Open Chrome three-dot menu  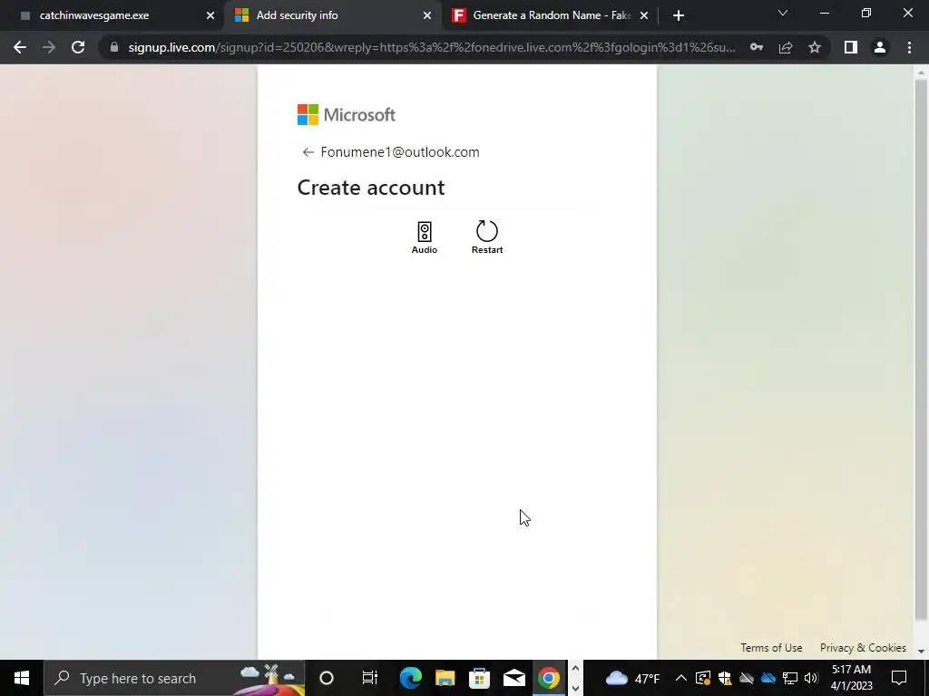tap(909, 47)
